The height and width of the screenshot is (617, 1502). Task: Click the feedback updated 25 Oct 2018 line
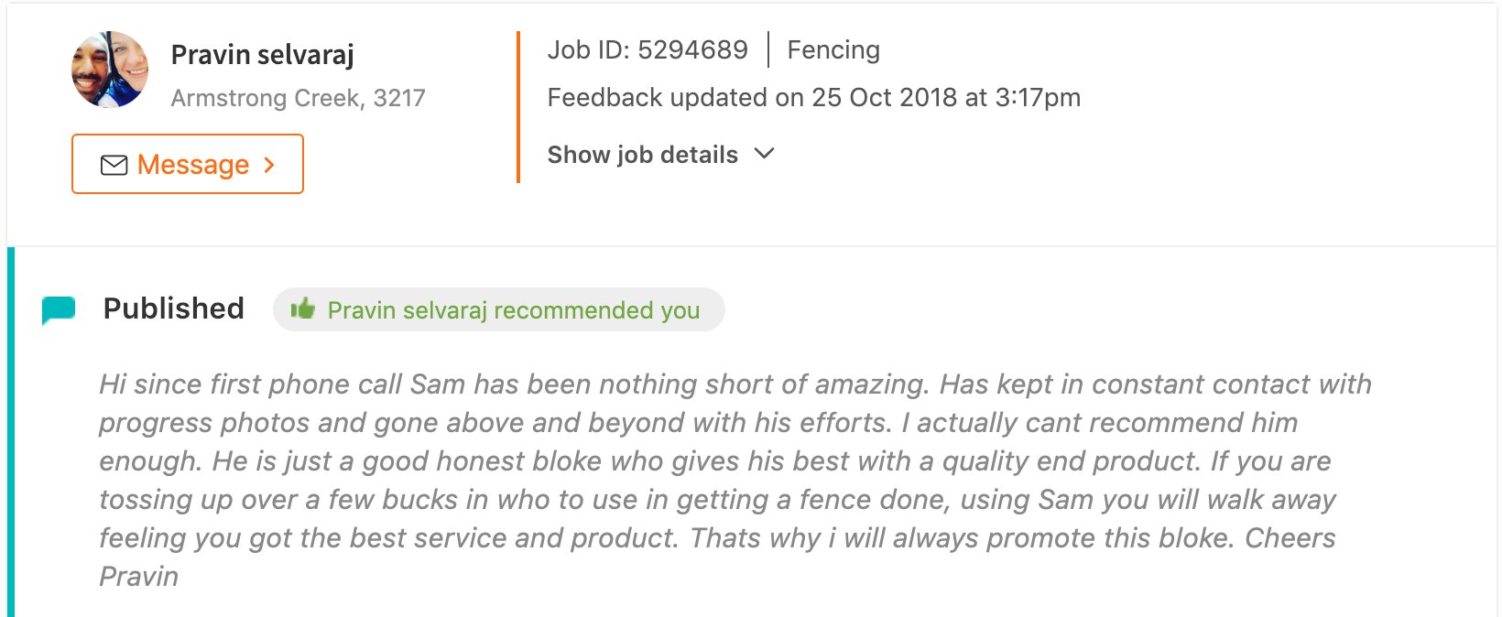tap(813, 98)
